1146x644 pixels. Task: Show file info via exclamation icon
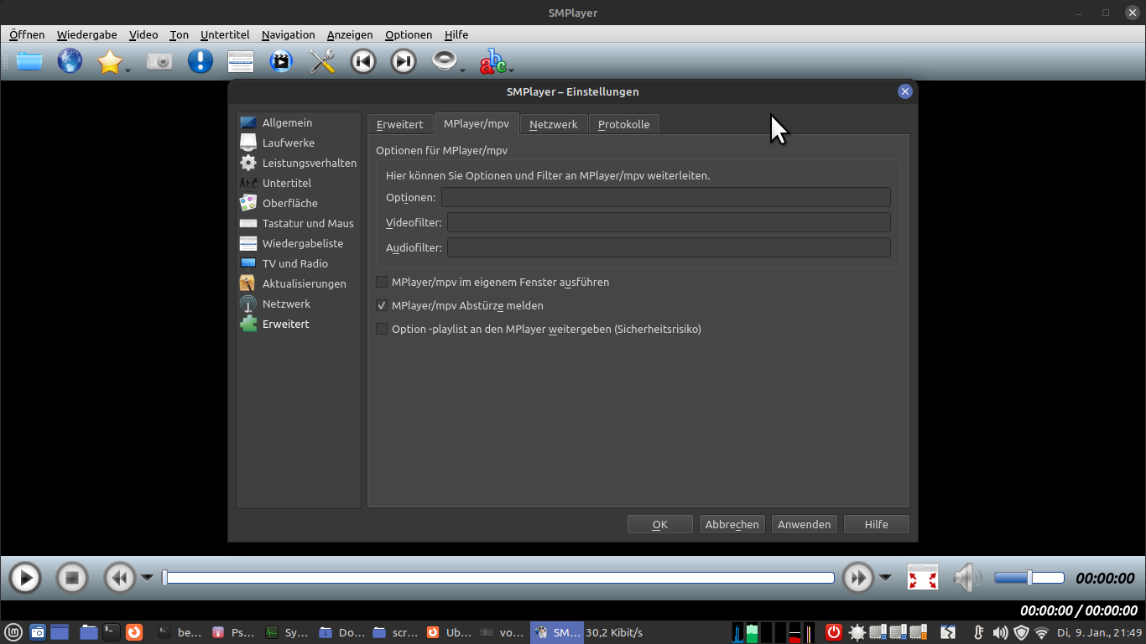(200, 61)
